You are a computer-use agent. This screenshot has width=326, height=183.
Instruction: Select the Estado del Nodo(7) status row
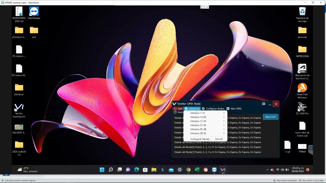point(218,152)
